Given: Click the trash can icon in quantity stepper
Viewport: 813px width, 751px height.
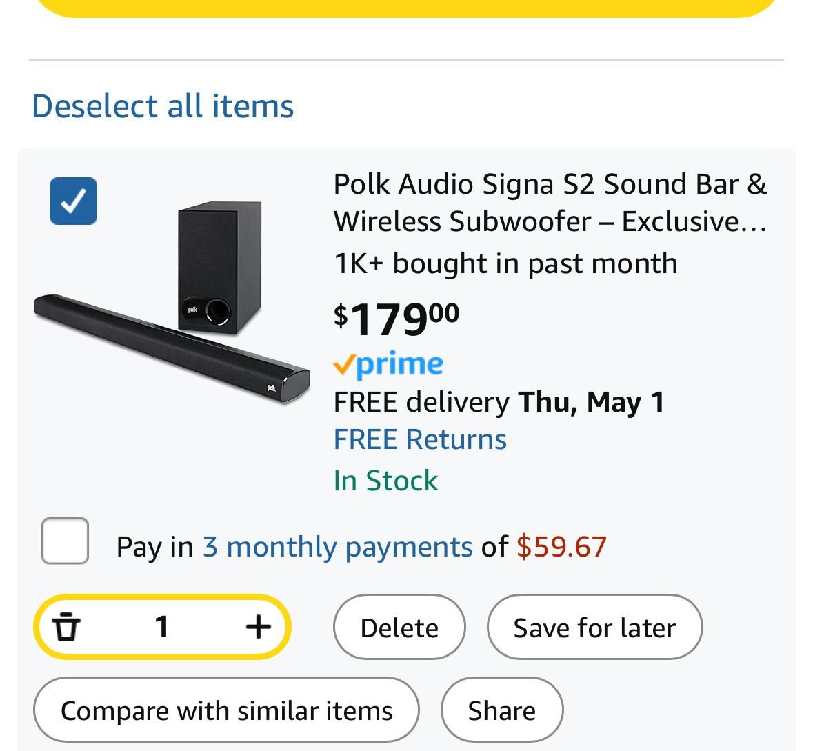Looking at the screenshot, I should point(66,627).
